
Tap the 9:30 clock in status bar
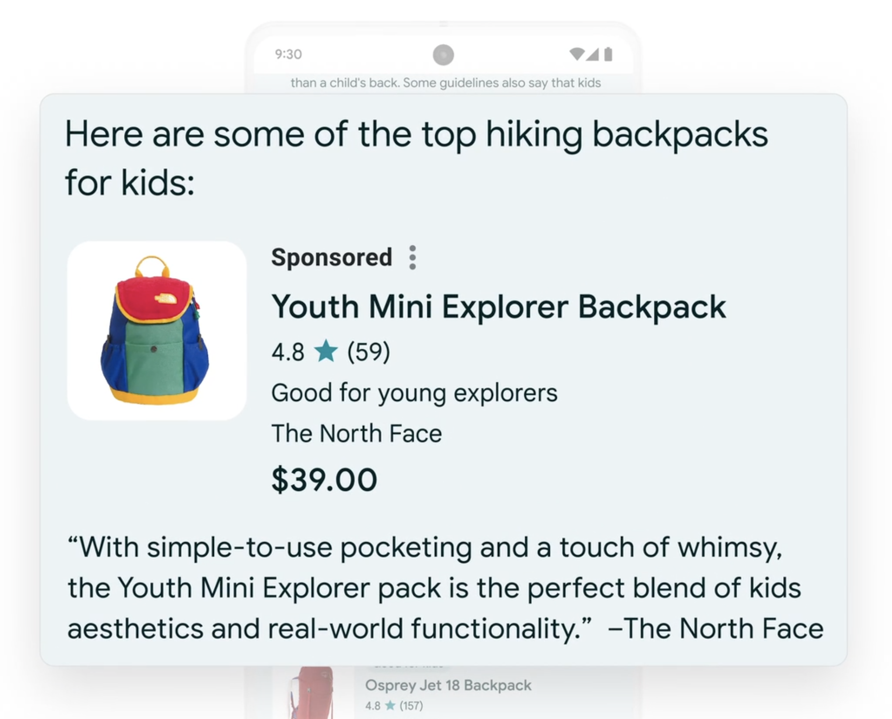288,54
